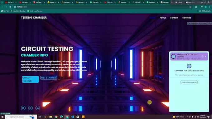Open the notification center icon
This screenshot has width=212, height=119.
point(209,117)
